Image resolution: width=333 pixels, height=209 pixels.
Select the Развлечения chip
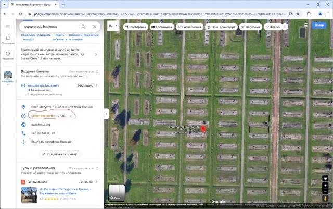pos(189,27)
